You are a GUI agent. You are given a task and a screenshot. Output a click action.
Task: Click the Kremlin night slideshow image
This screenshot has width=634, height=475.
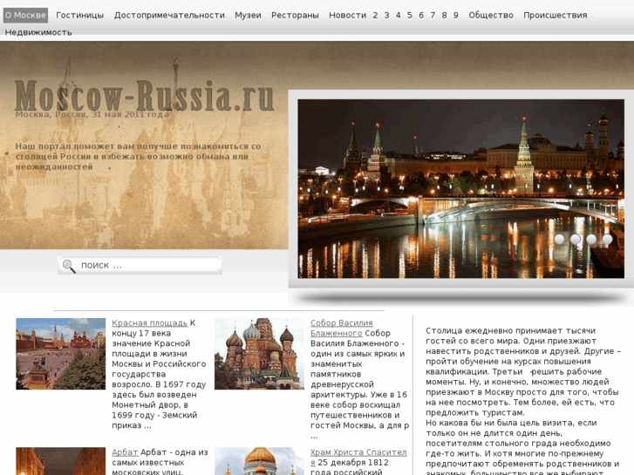click(x=460, y=174)
